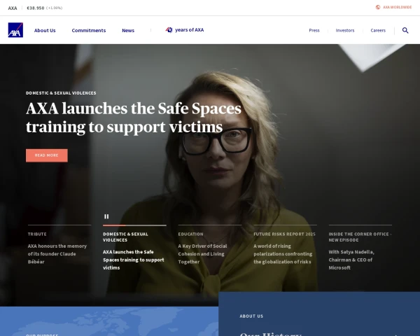Click the 40 years of AXA emblem
Viewport: 420px width, 336px height.
click(169, 30)
